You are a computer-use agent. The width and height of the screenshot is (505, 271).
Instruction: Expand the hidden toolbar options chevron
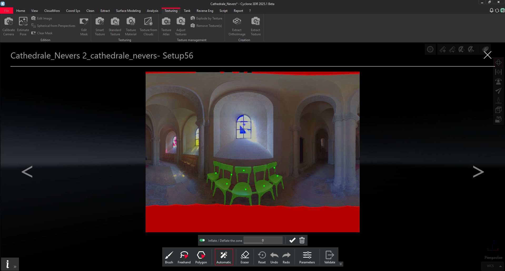pos(340,264)
